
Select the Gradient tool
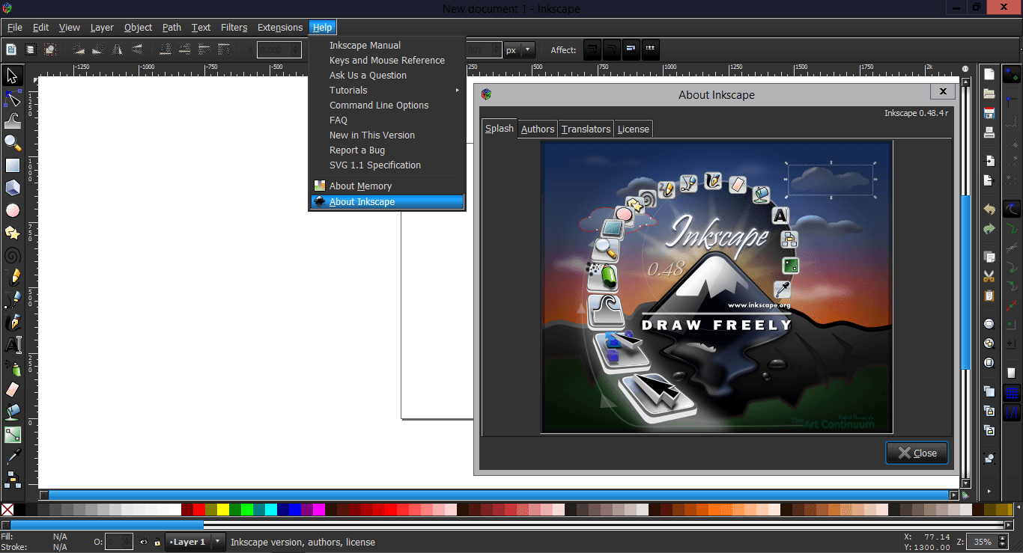[12, 435]
